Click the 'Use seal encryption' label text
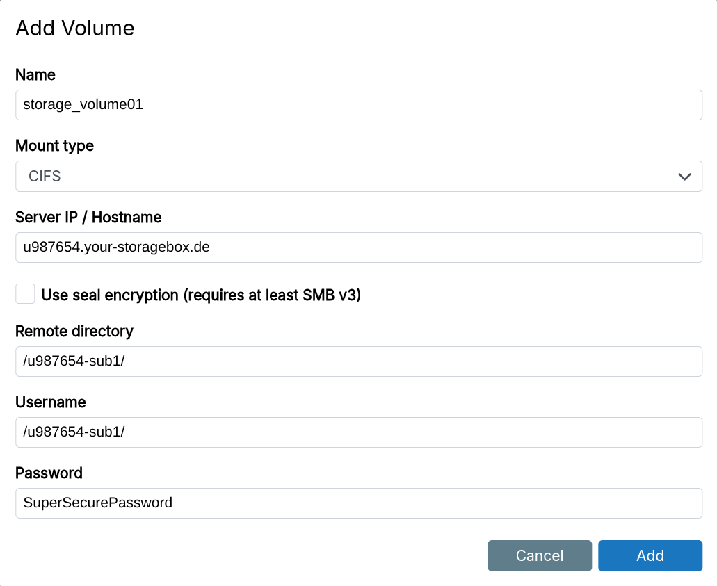Viewport: 717px width, 586px height. 201,295
